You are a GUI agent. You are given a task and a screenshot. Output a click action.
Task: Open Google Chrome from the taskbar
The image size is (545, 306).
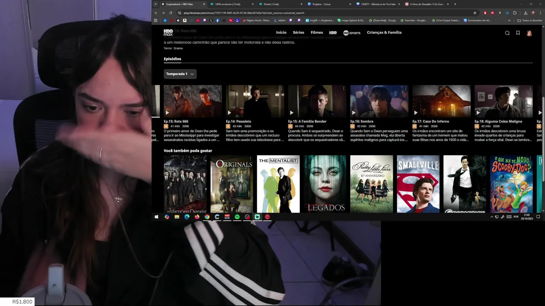click(207, 217)
